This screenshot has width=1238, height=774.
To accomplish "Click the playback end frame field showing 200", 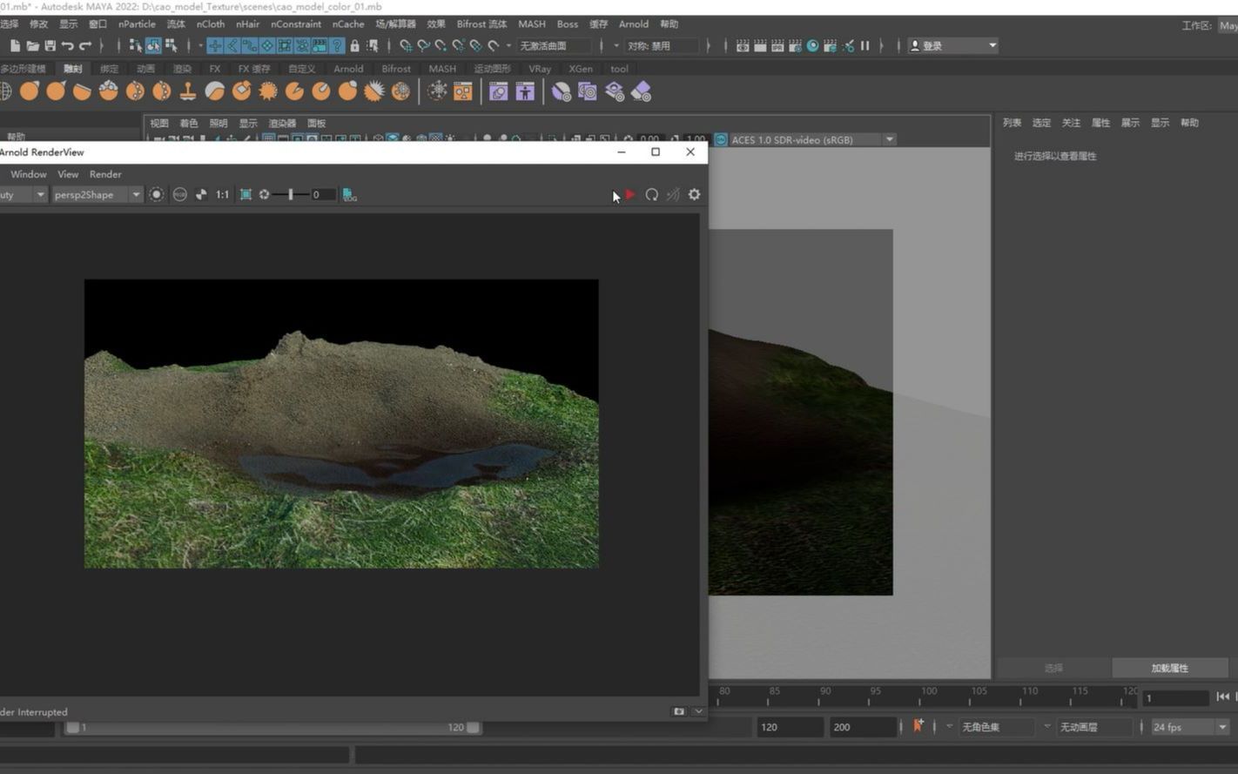I will (x=861, y=727).
